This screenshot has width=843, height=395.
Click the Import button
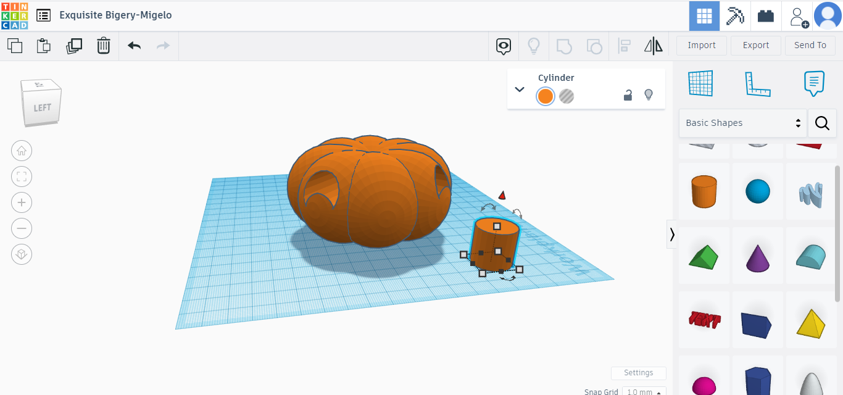click(x=702, y=45)
